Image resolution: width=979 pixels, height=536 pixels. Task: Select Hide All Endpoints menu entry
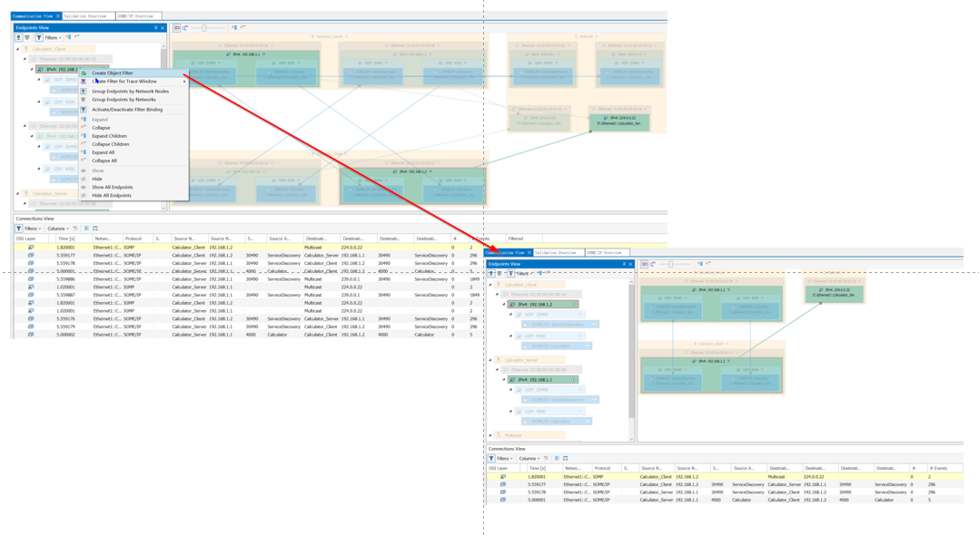click(x=111, y=195)
